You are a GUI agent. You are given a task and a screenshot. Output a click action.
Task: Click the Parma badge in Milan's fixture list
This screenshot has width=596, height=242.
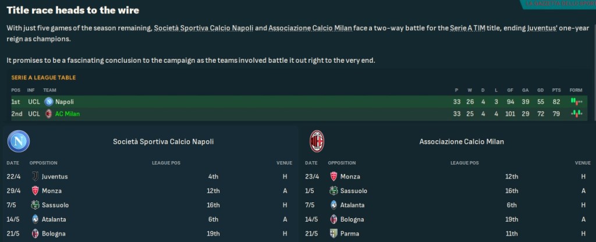pyautogui.click(x=334, y=234)
